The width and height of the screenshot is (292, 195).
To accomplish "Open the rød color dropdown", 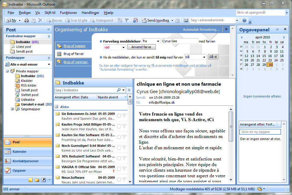I will click(x=123, y=47).
